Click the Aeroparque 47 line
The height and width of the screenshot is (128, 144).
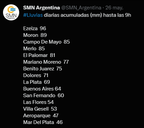41,116
